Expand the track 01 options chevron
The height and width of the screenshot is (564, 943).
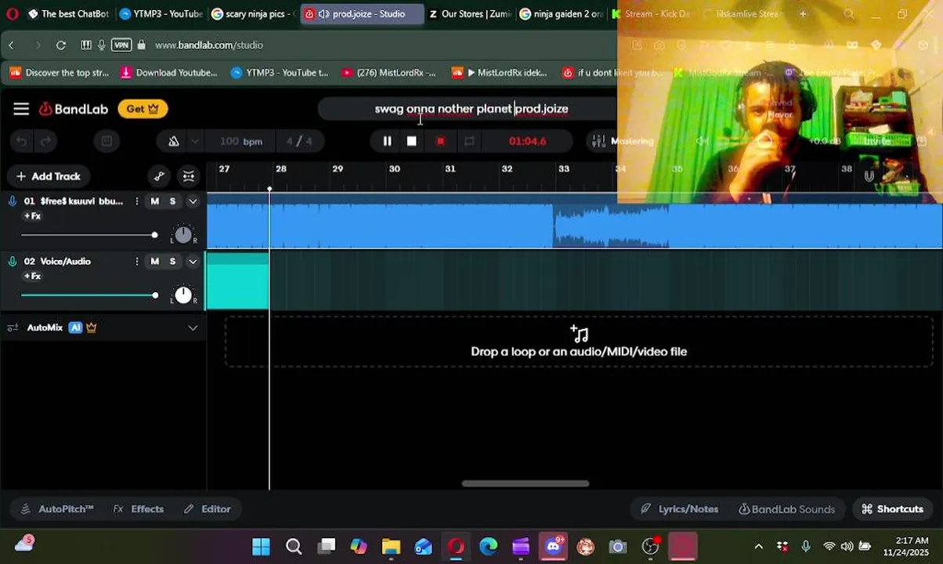(193, 201)
